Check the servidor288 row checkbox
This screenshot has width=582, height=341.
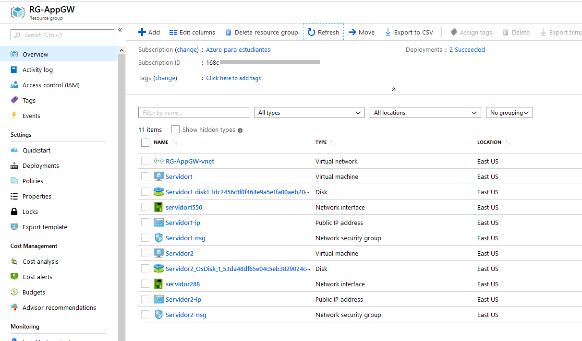click(145, 284)
